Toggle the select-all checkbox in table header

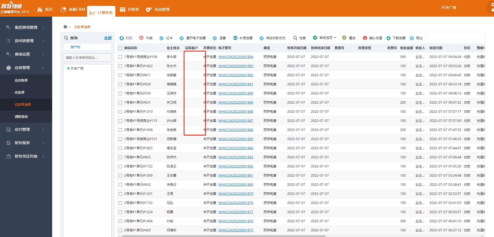[x=120, y=48]
